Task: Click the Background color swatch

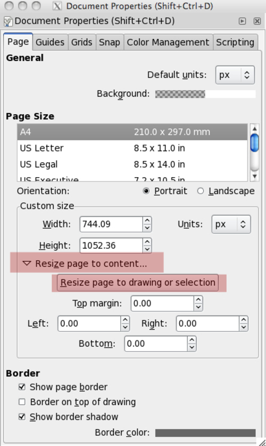Action: click(205, 94)
